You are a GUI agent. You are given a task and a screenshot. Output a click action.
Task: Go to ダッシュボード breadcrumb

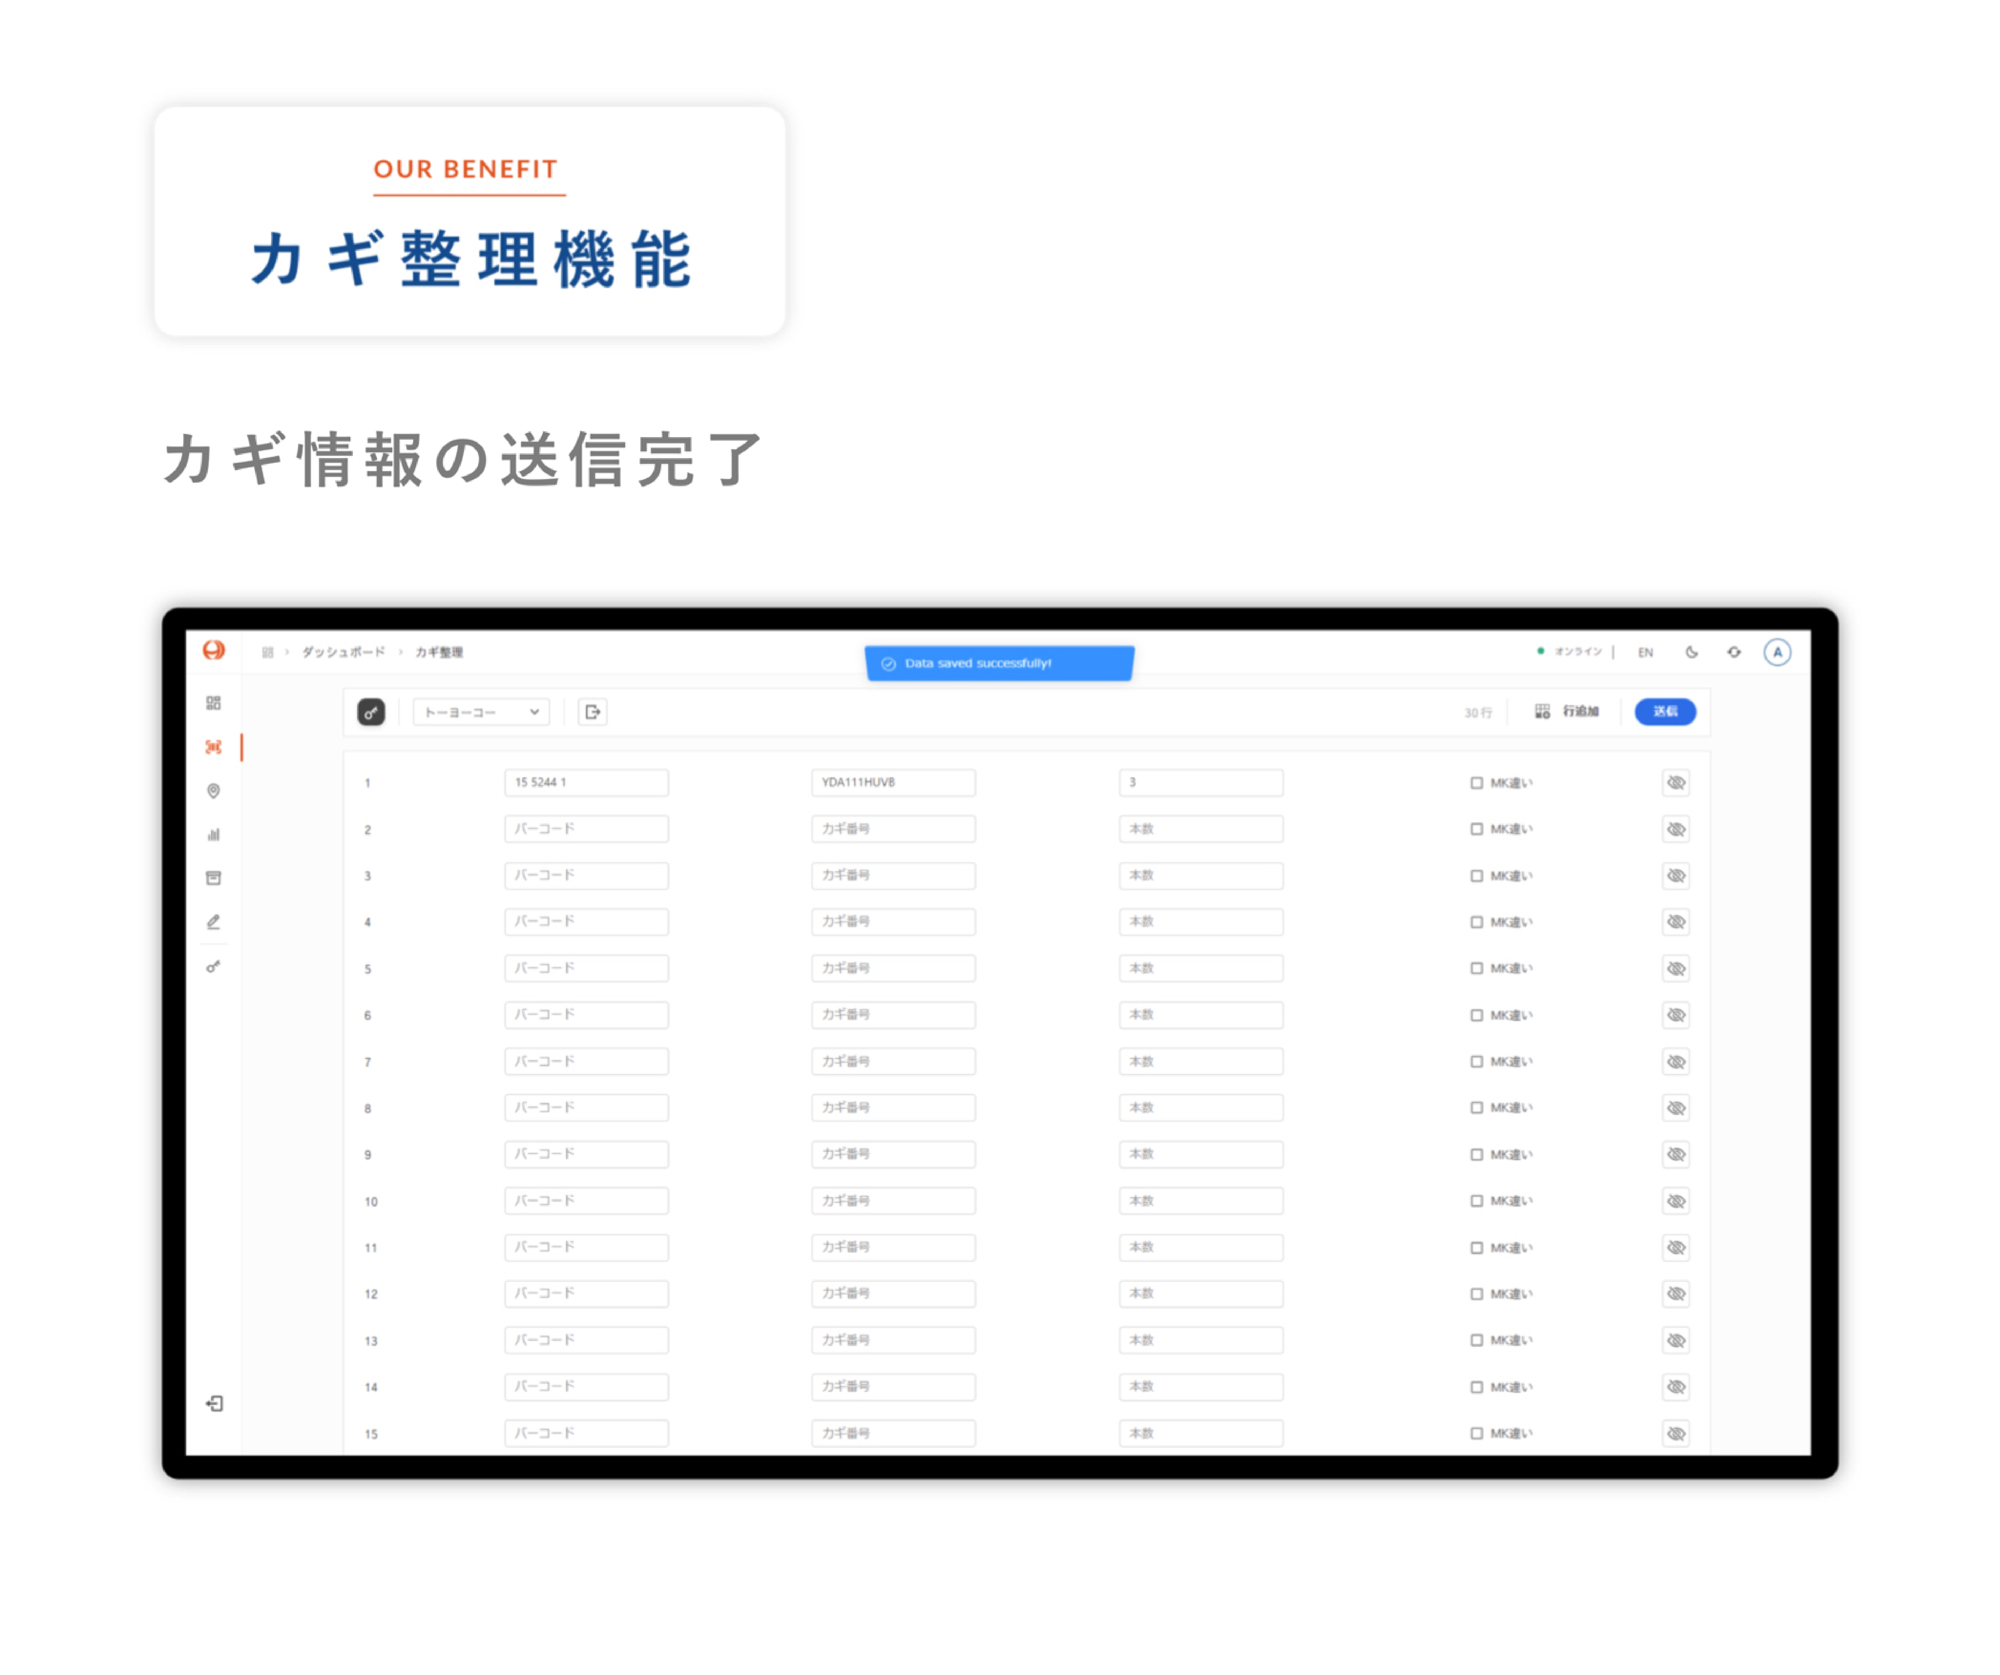(x=344, y=652)
